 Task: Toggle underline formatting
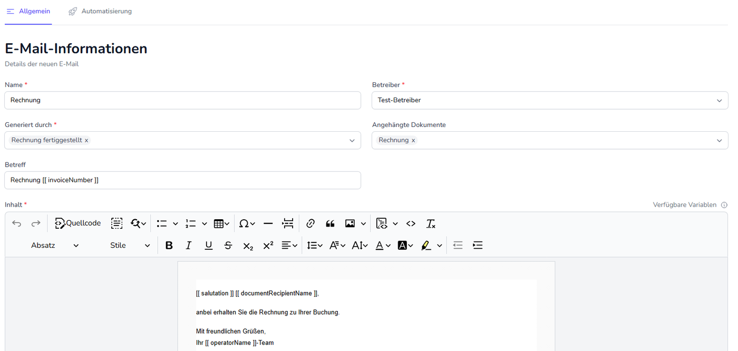(x=209, y=246)
